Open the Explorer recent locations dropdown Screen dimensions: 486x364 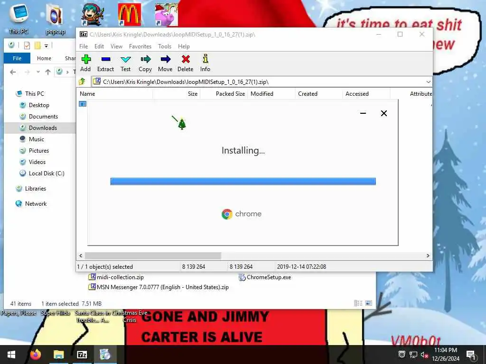pos(38,72)
